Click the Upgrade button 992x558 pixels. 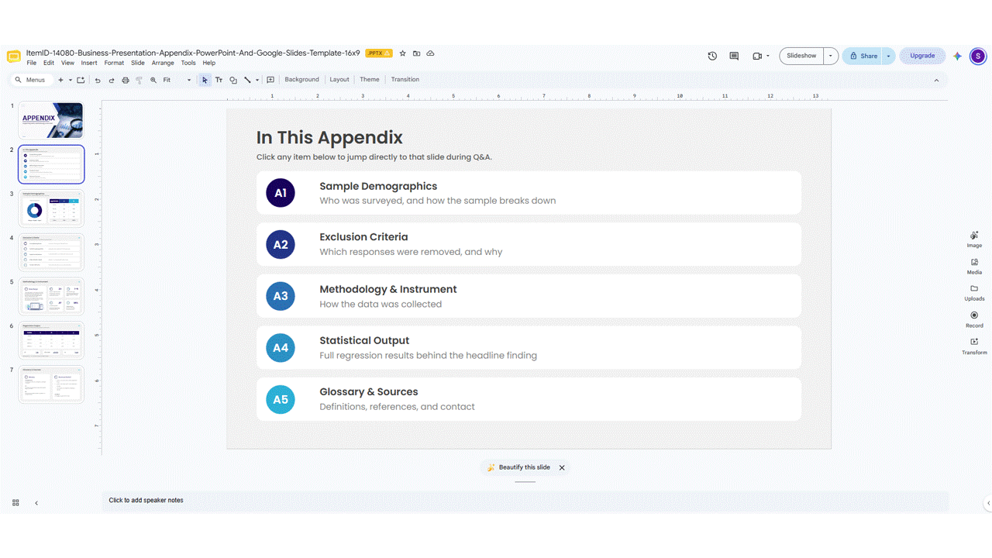pos(922,56)
